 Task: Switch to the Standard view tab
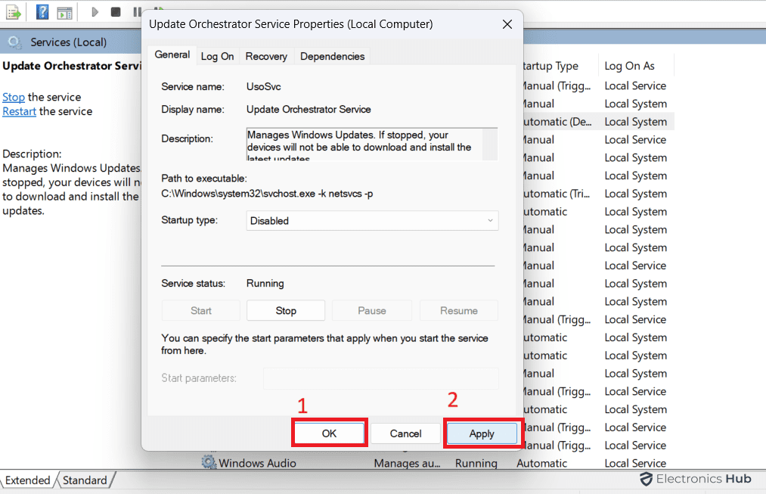(84, 480)
